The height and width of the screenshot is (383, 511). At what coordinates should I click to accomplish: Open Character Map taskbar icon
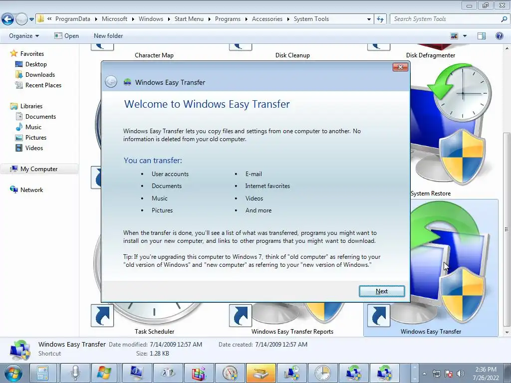[168, 373]
